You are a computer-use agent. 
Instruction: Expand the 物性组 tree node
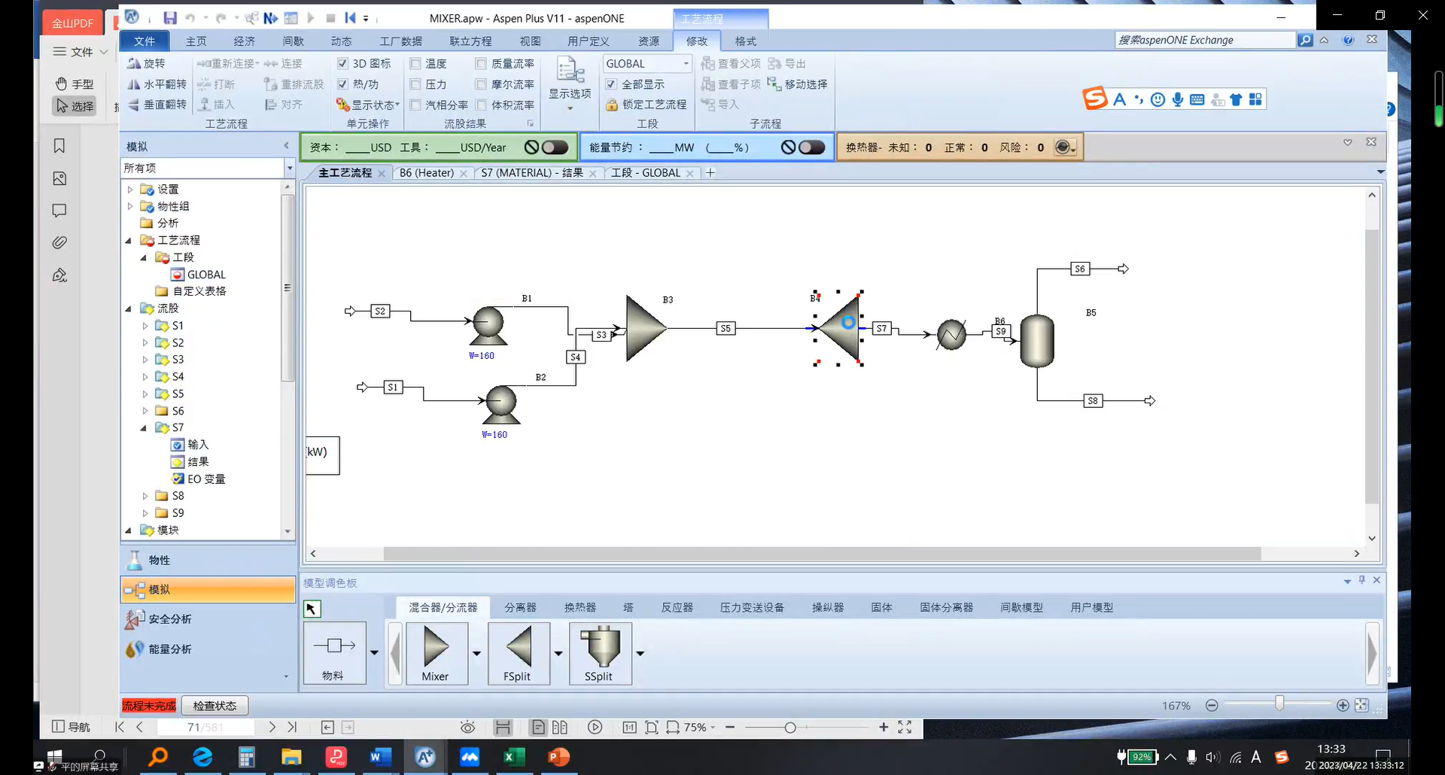pos(130,206)
